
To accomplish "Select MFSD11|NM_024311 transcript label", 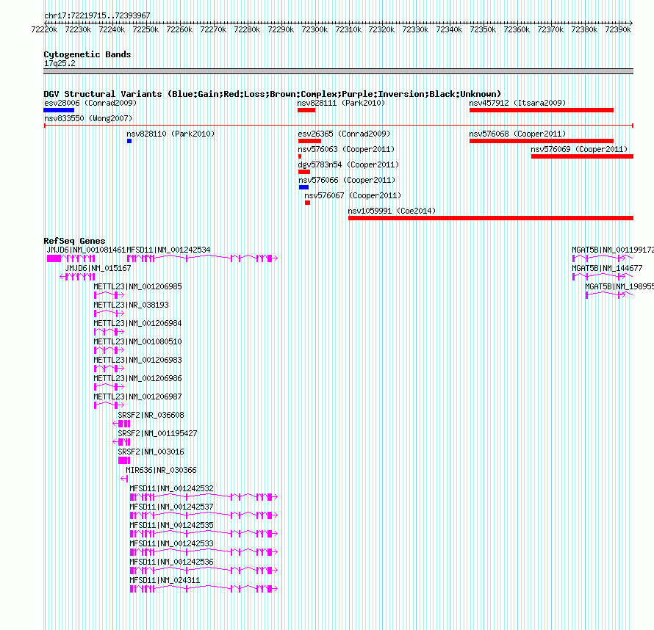I will (165, 579).
